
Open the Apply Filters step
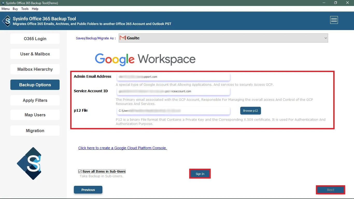35,100
